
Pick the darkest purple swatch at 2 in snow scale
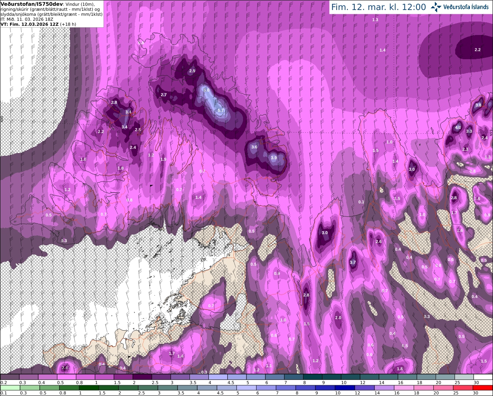coord(143,377)
